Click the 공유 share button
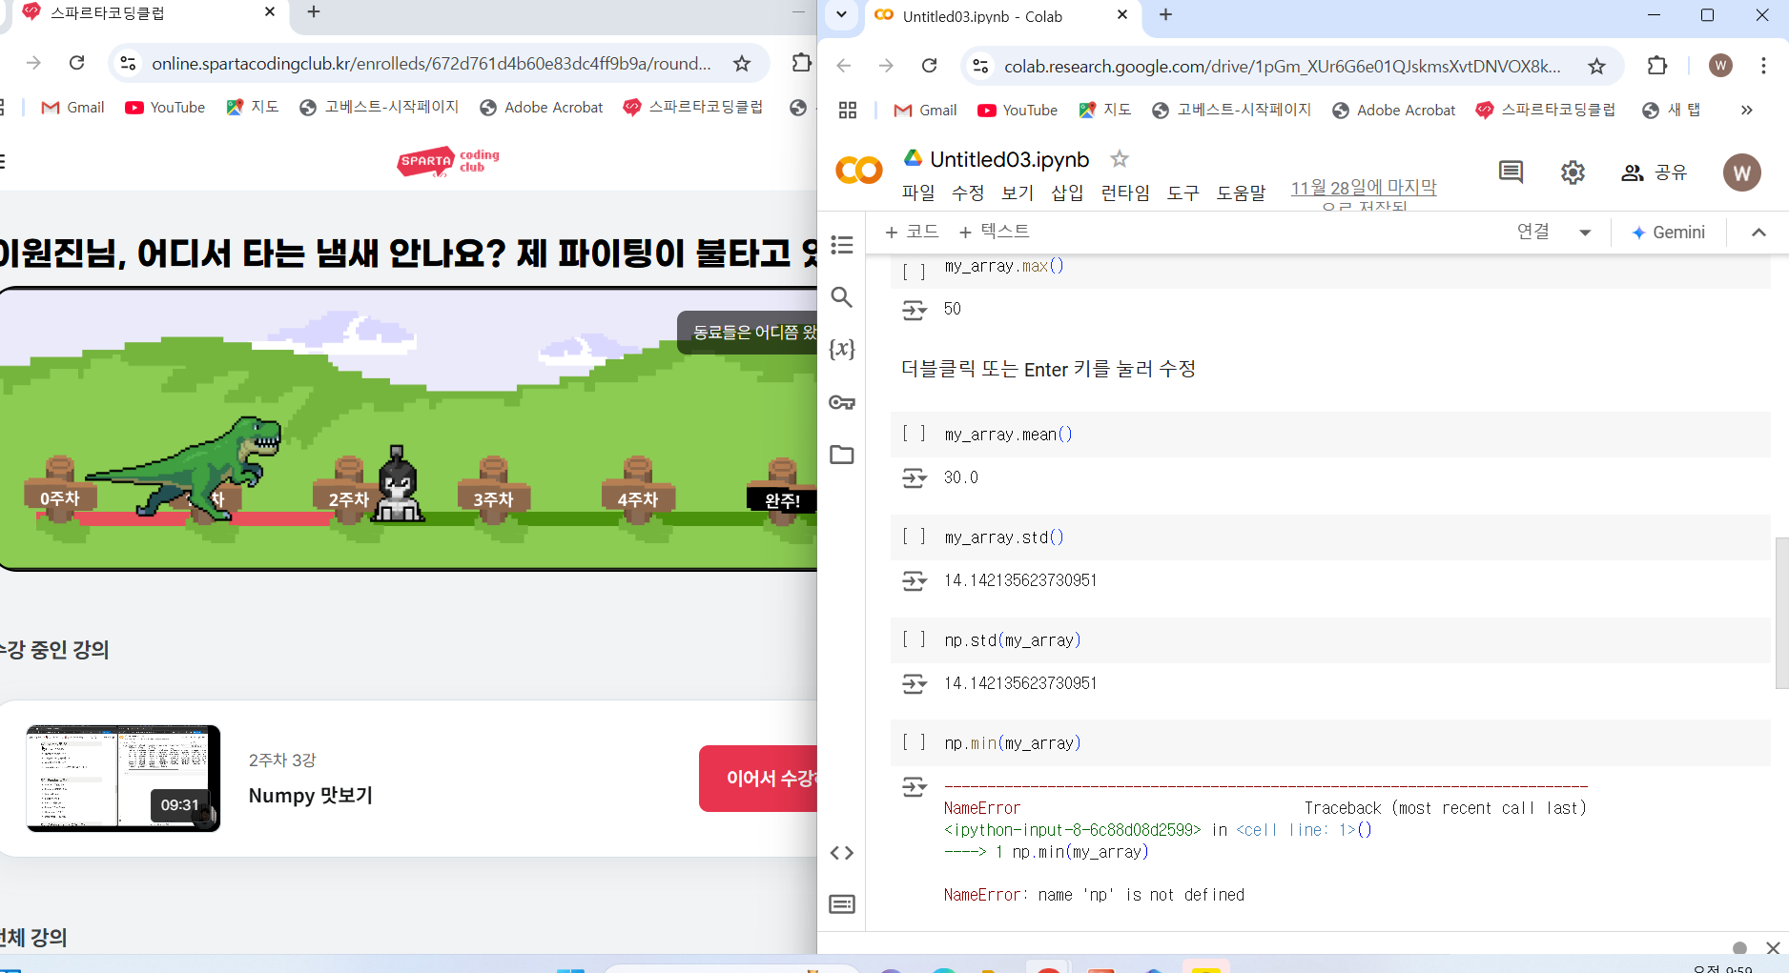 pyautogui.click(x=1655, y=172)
